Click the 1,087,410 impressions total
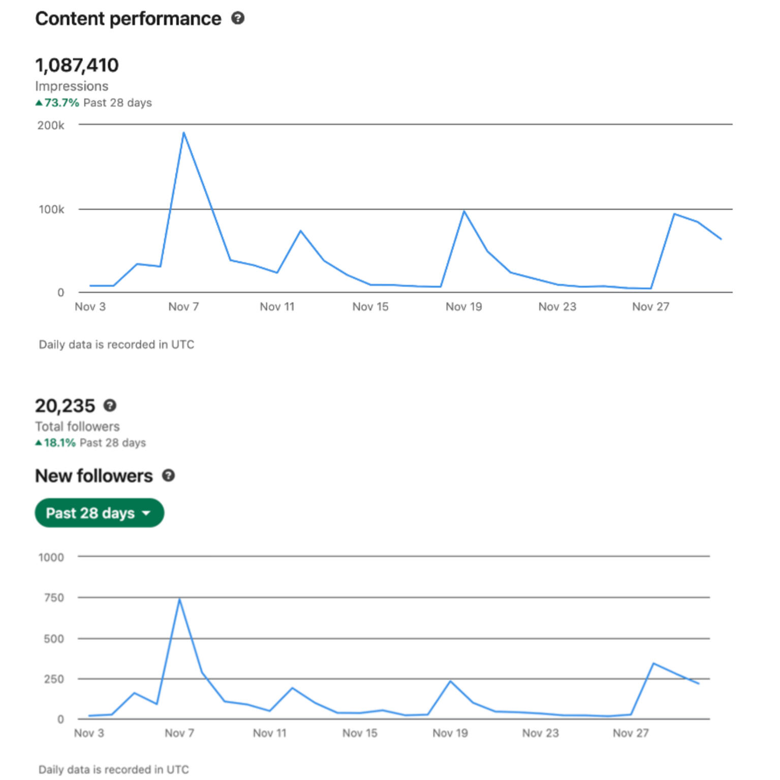Screen dimensions: 780x780 (77, 65)
